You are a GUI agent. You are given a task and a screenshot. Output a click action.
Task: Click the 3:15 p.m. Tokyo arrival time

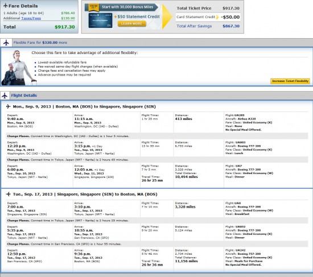[83, 146]
